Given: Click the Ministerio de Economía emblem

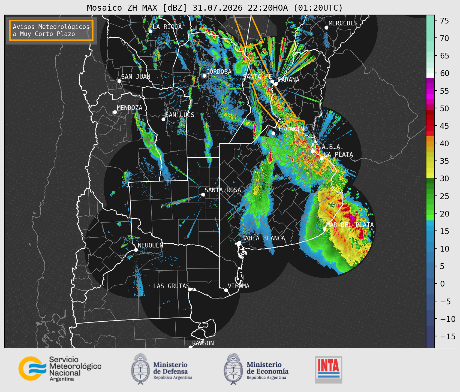Looking at the screenshot, I should [x=233, y=369].
